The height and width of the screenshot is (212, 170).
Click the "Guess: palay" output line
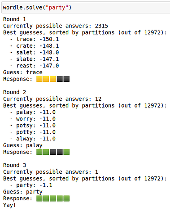click(x=23, y=145)
